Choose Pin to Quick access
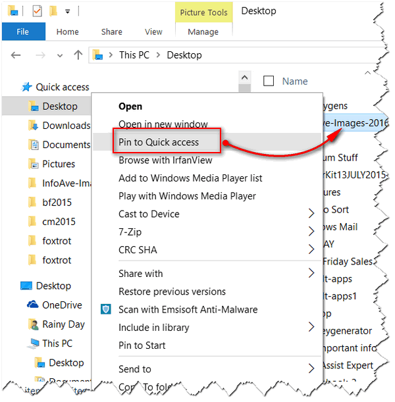Image resolution: width=395 pixels, height=402 pixels. pos(159,142)
